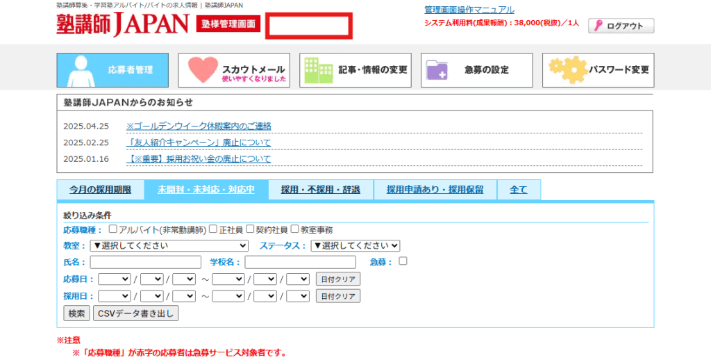Open 急募の設定 section
The image size is (711, 360).
click(x=476, y=70)
